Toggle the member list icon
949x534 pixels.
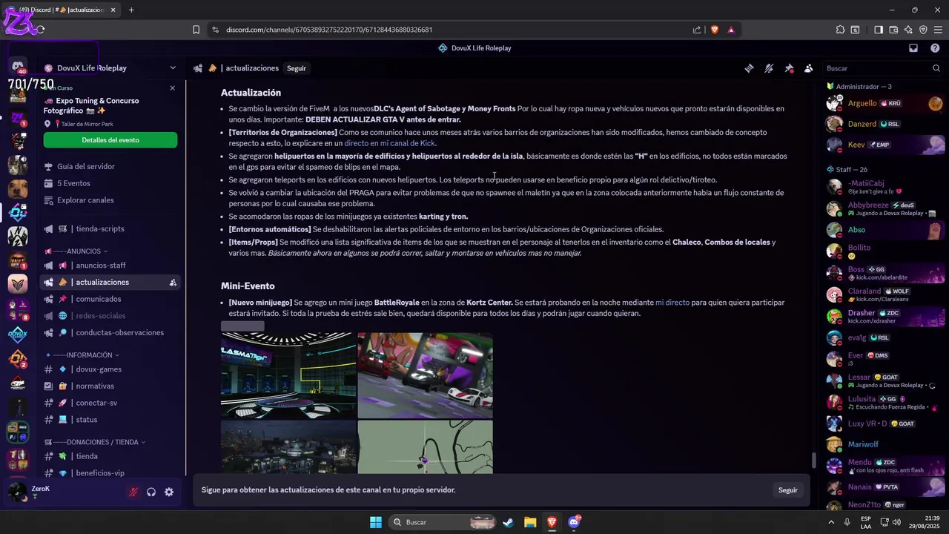click(808, 68)
